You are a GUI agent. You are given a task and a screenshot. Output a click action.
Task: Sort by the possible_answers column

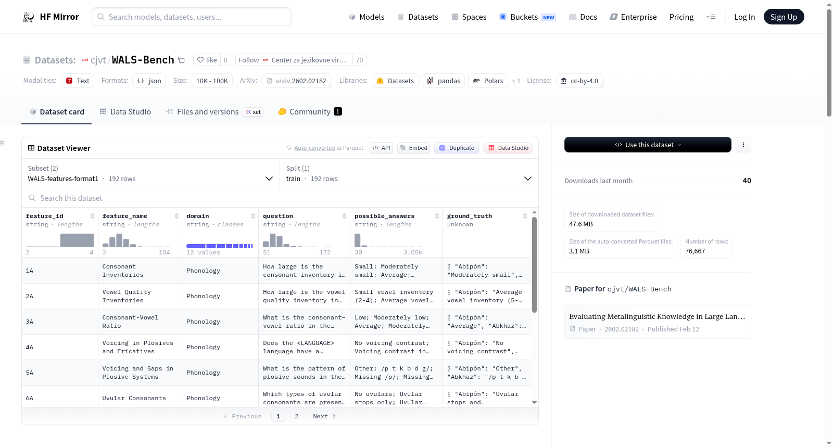[437, 216]
